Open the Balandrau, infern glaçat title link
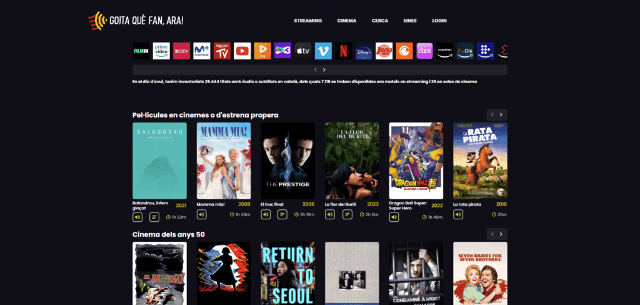Image resolution: width=640 pixels, height=305 pixels. [150, 206]
